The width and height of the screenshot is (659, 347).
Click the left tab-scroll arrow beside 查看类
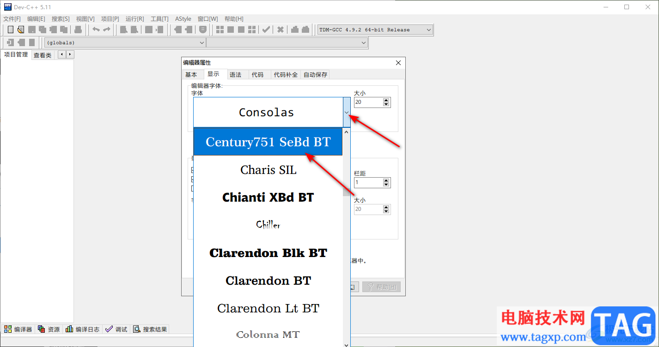[61, 54]
